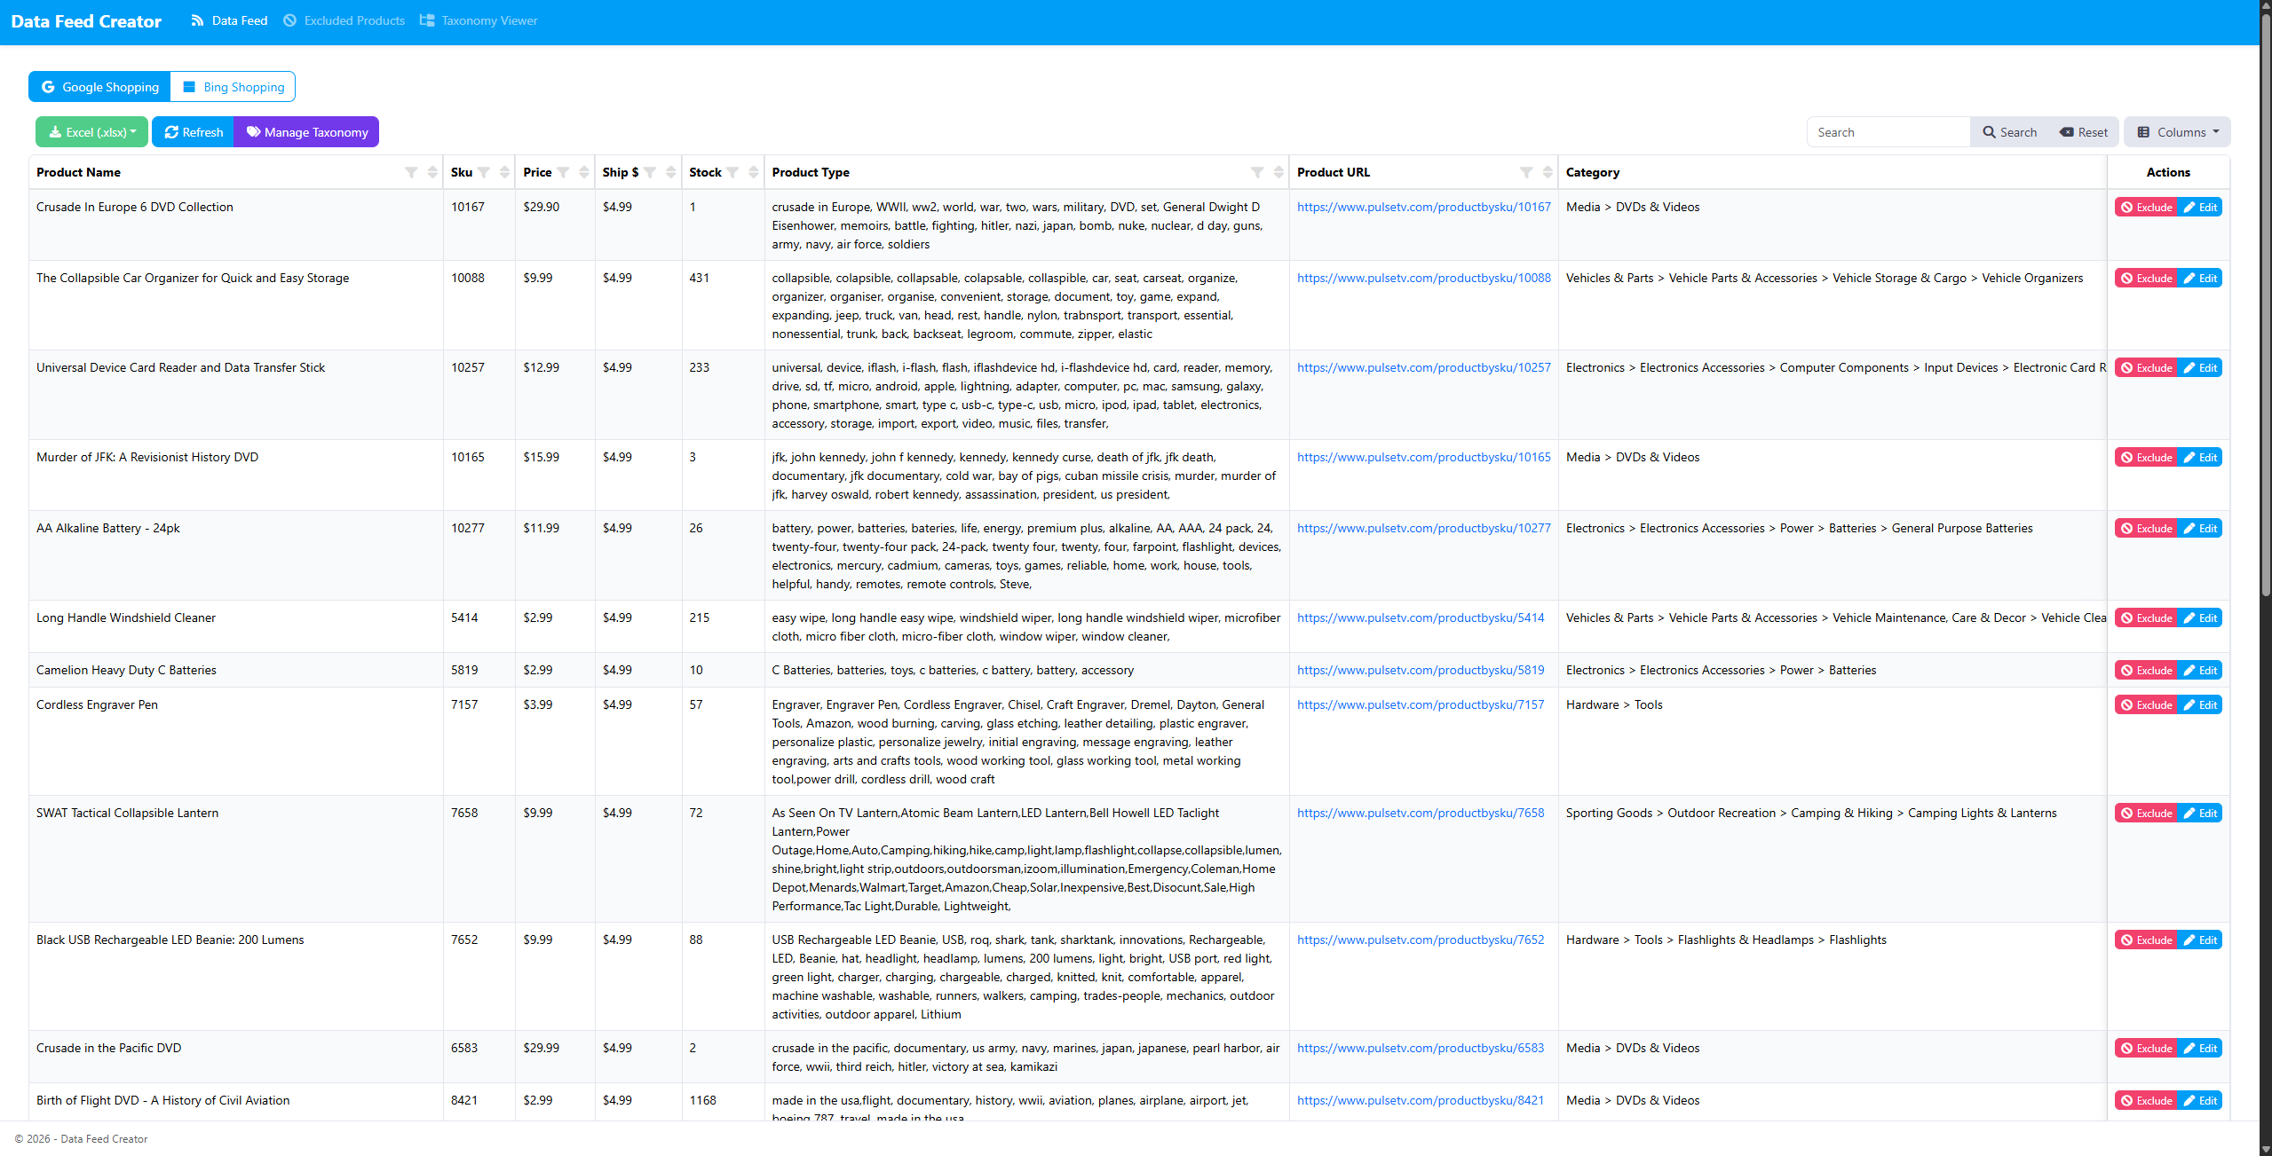Open product URL for sku 10167
The height and width of the screenshot is (1156, 2272).
pyautogui.click(x=1423, y=207)
